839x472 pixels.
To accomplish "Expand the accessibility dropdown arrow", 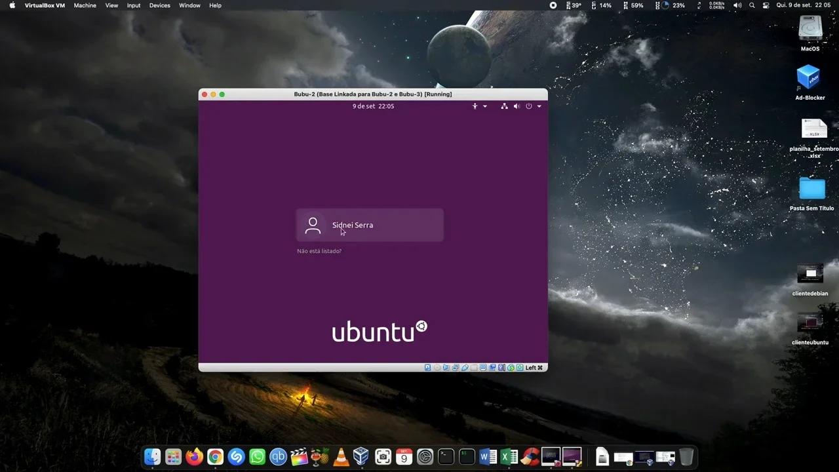I will [485, 106].
